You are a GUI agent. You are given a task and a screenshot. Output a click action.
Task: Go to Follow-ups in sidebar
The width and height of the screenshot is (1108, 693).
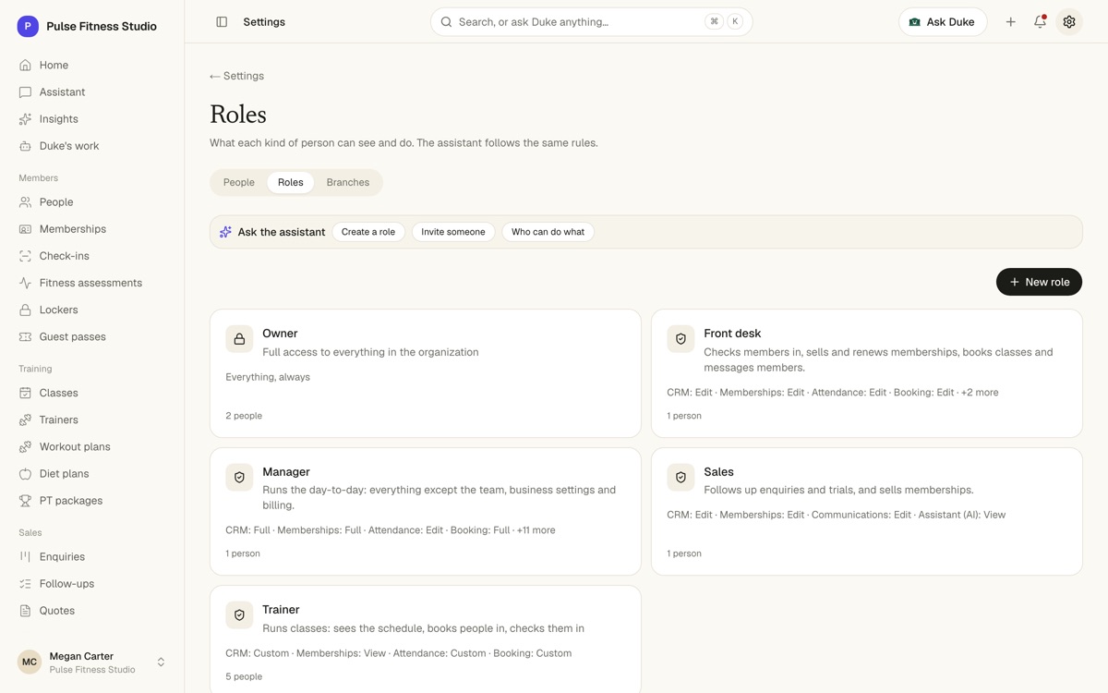click(x=92, y=583)
